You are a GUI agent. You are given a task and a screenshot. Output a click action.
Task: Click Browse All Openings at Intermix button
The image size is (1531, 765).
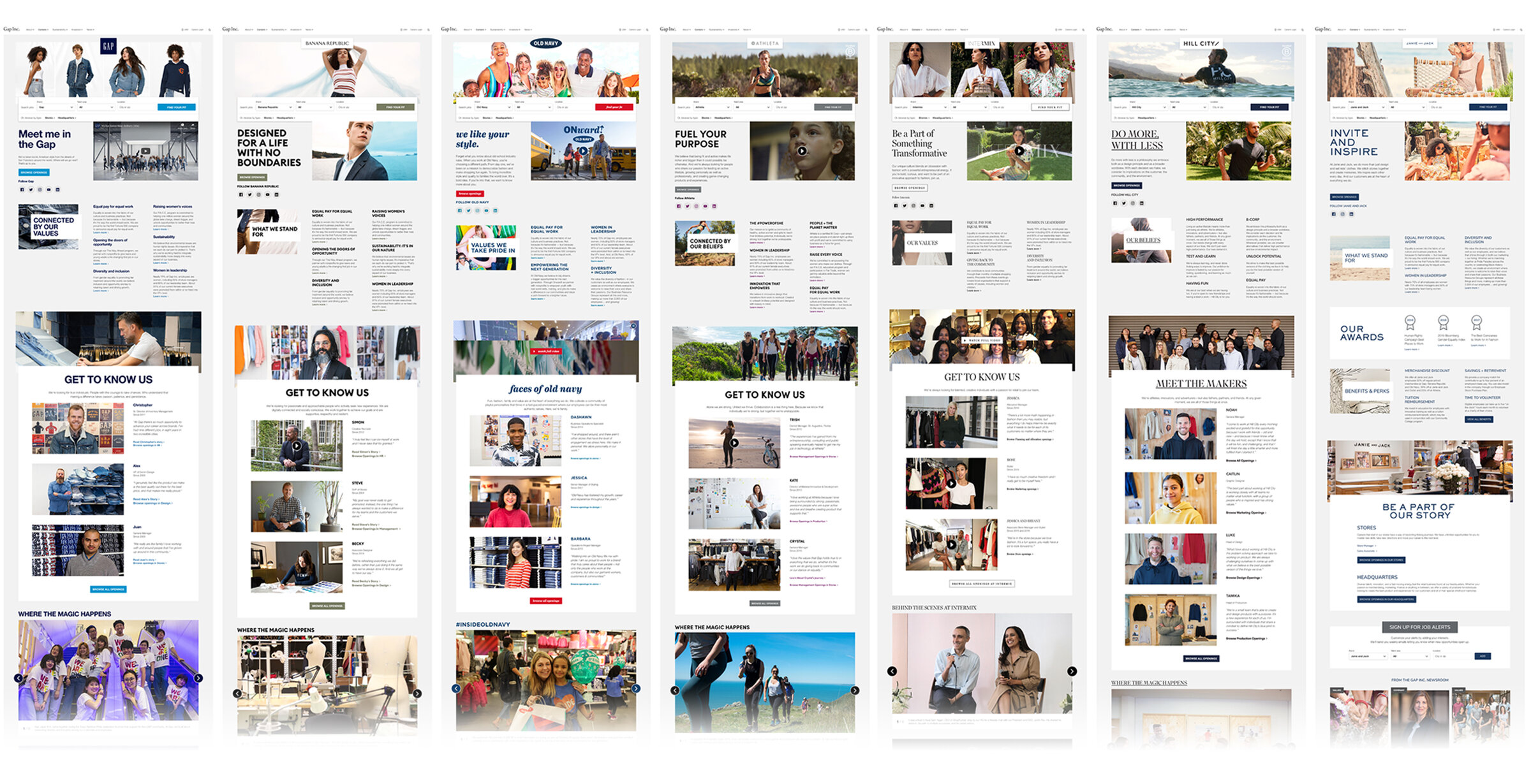tap(982, 583)
